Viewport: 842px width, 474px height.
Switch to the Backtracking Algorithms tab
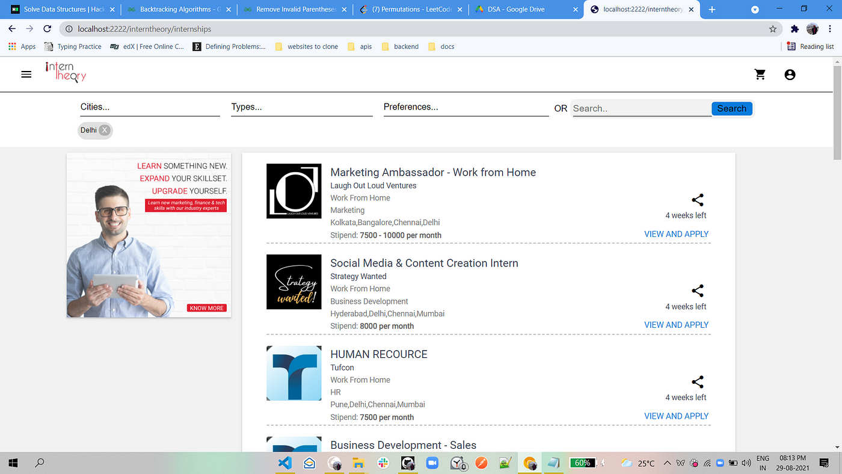click(x=178, y=9)
